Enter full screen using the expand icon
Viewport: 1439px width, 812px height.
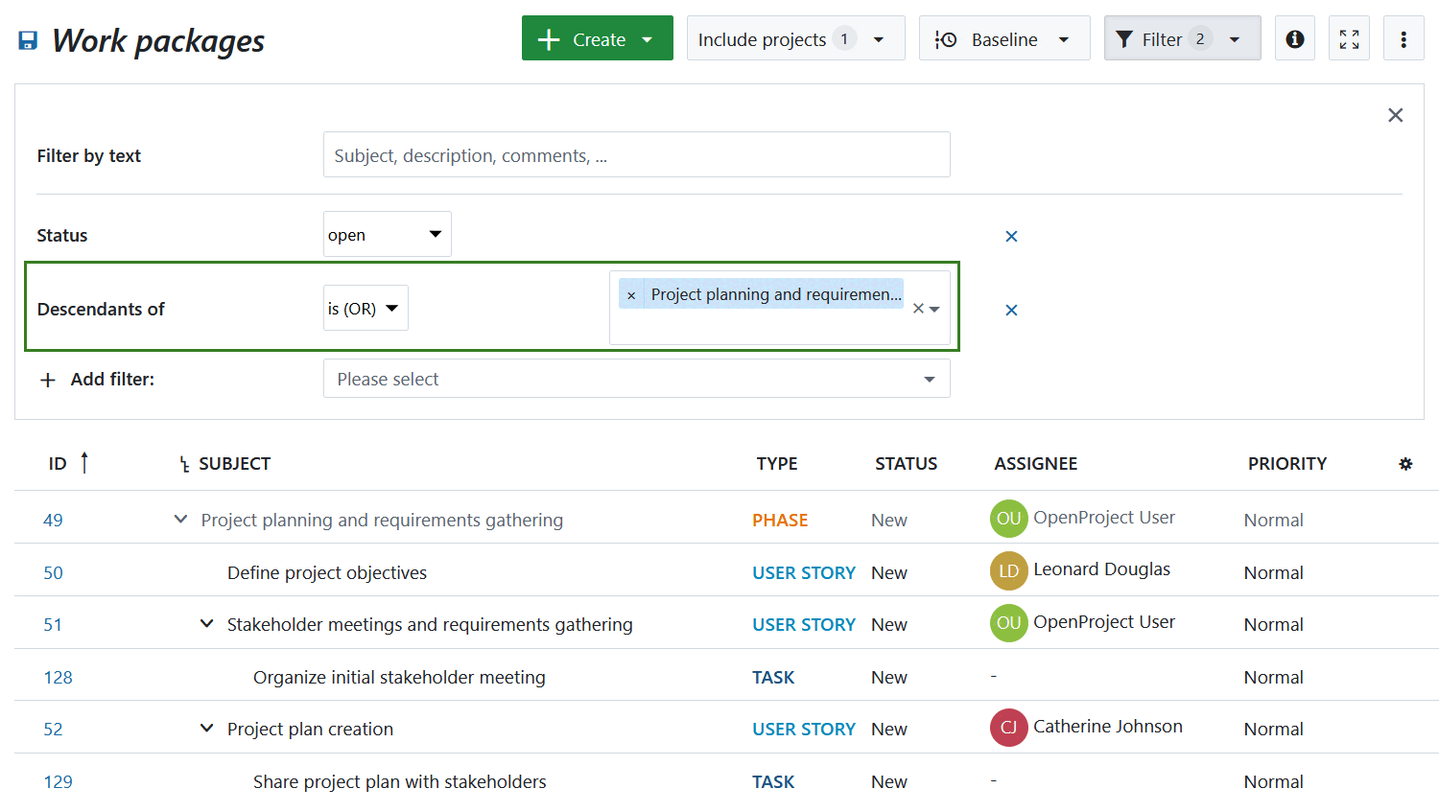[x=1349, y=38]
